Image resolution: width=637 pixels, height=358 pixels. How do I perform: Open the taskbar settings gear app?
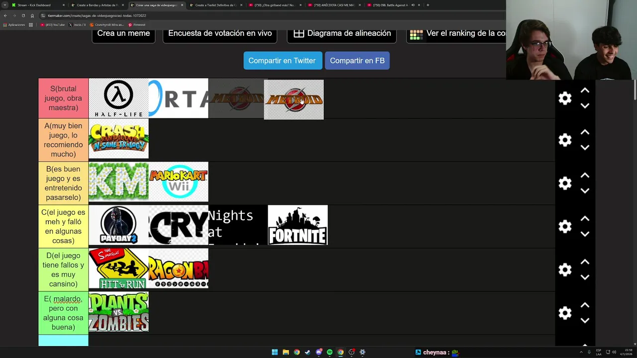click(x=362, y=352)
